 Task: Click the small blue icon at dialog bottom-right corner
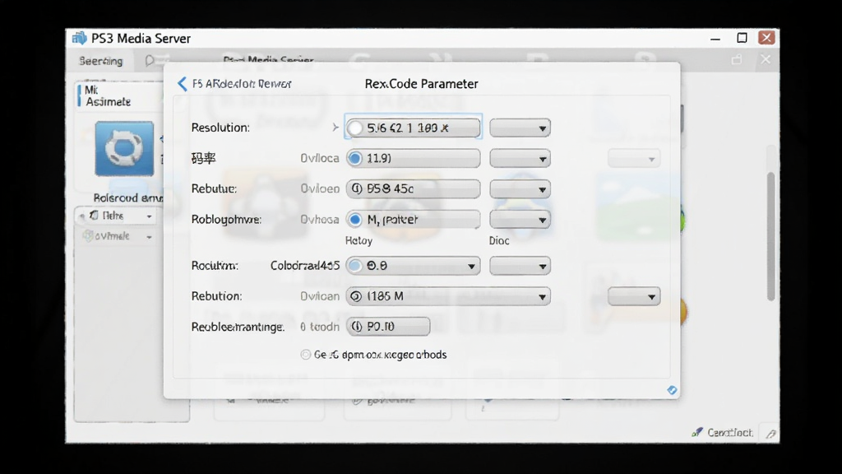tap(672, 390)
